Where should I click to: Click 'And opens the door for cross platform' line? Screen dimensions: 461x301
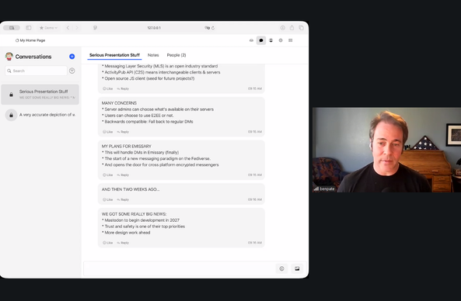click(160, 164)
